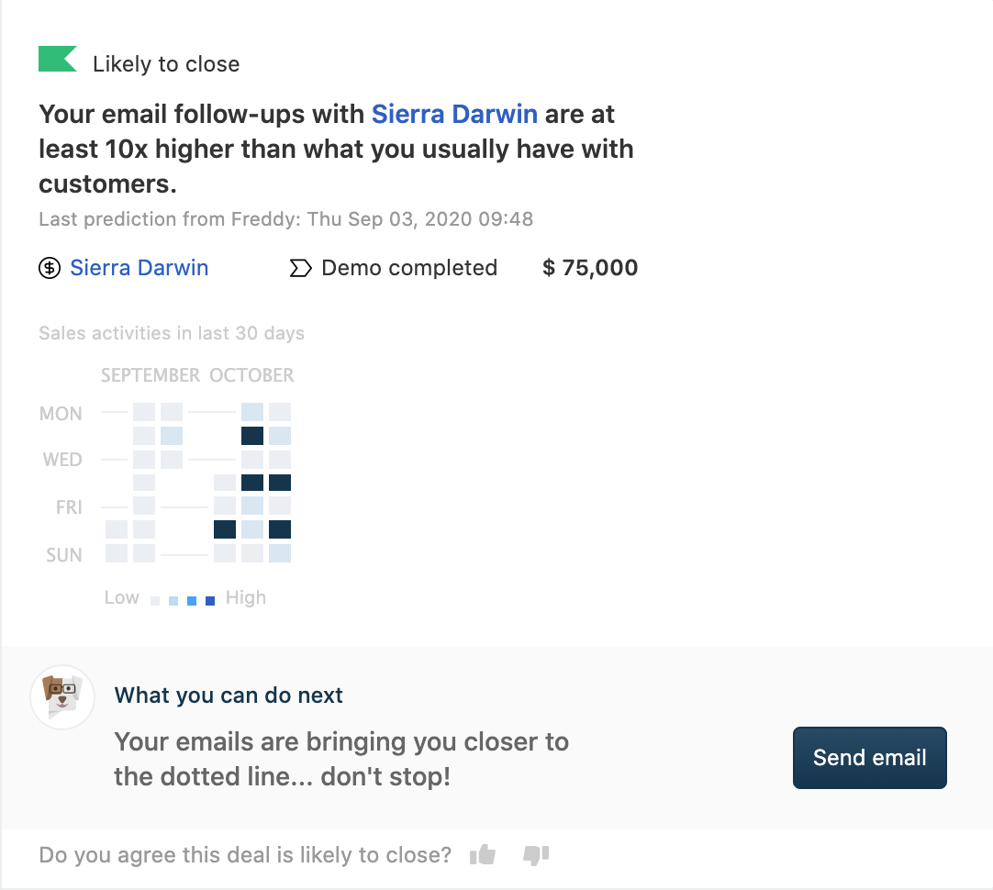Click the deal stage arrow icon
This screenshot has height=890, width=993.
click(x=300, y=268)
